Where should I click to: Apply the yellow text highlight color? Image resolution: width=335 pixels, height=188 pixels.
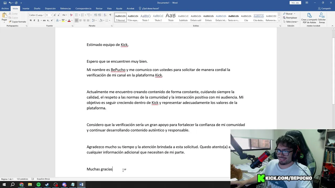click(x=63, y=20)
